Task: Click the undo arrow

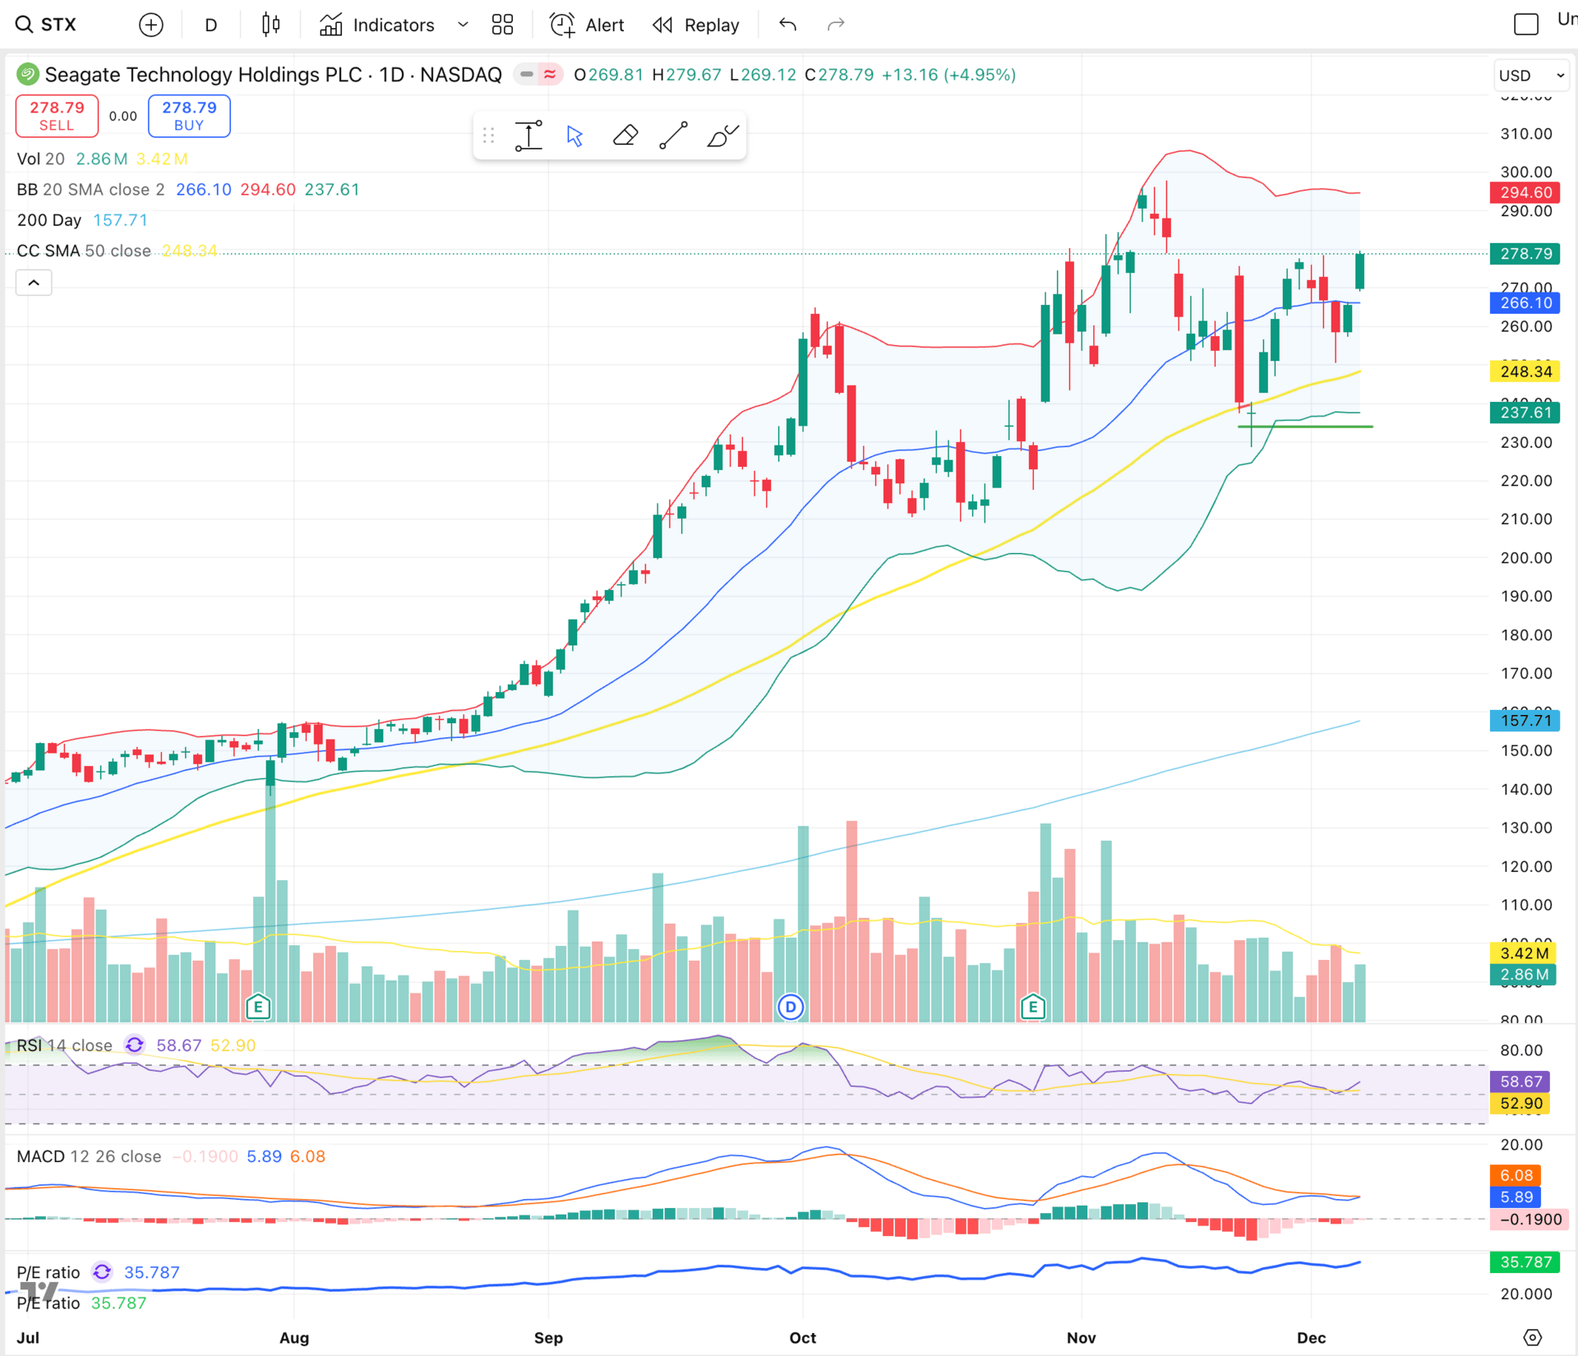Action: (x=787, y=25)
